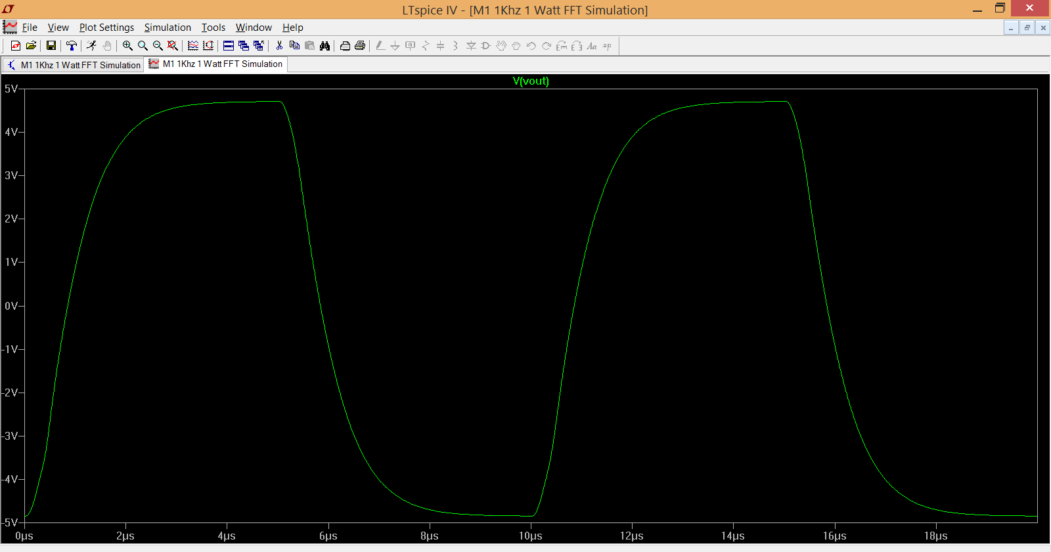Open the Simulation menu

[168, 28]
